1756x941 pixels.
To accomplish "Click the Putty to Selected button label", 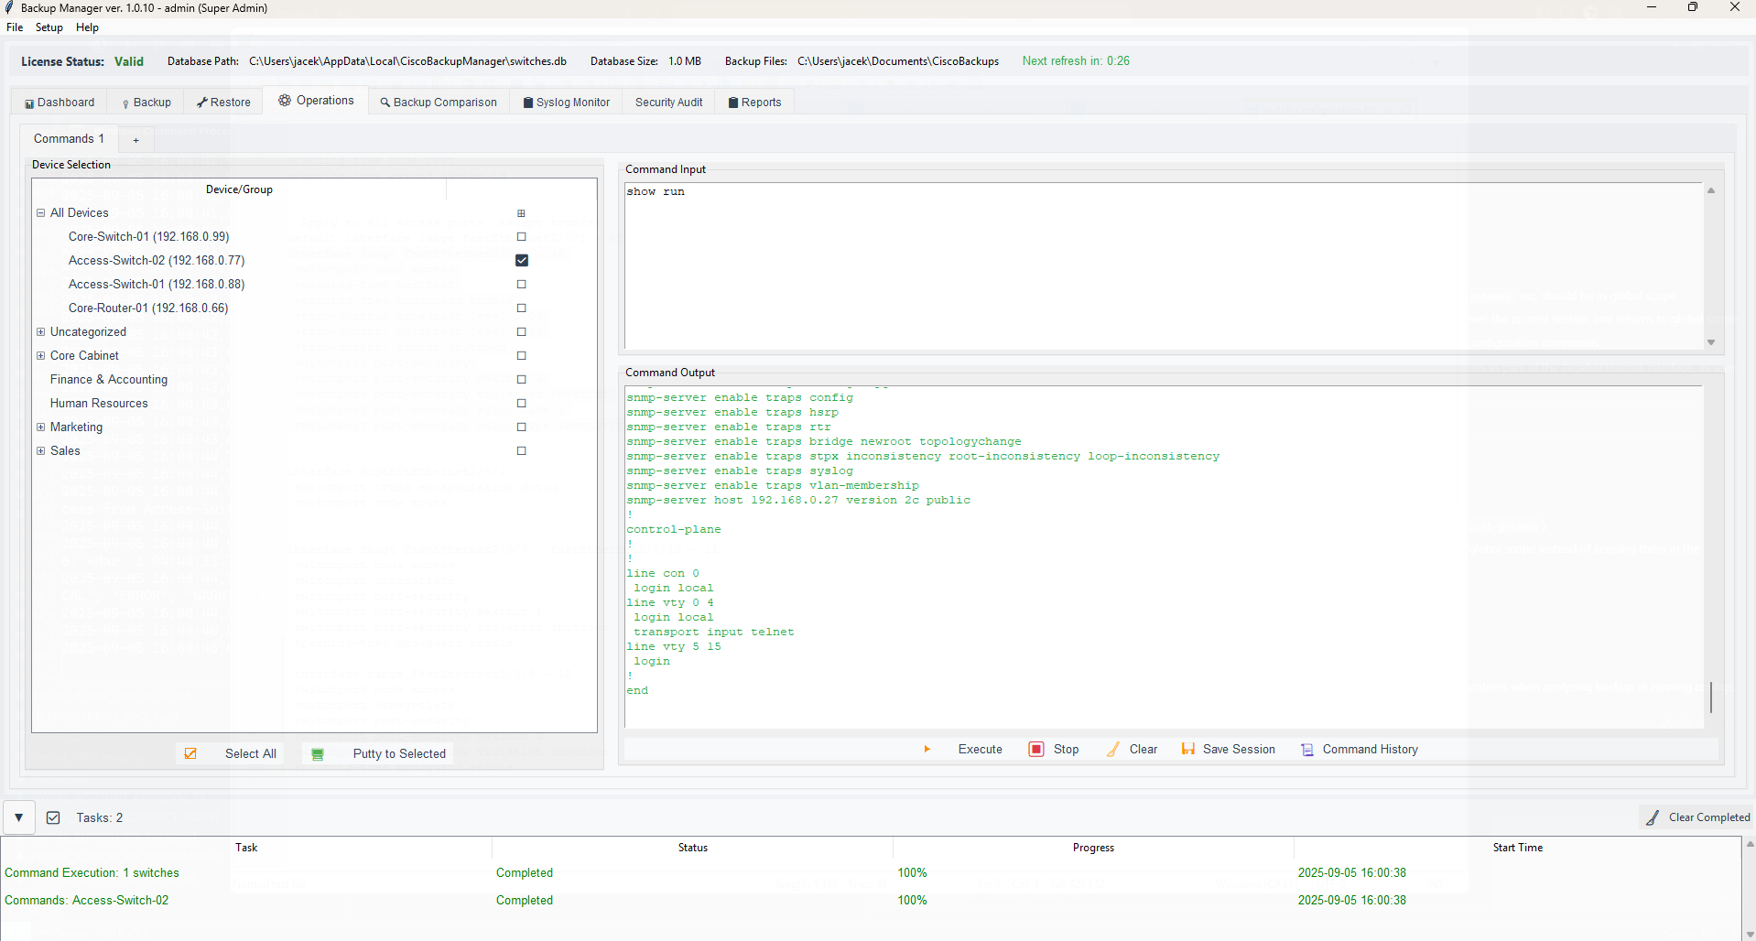I will (x=399, y=753).
